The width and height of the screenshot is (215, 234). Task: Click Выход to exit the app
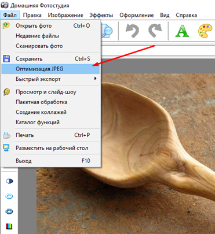50,161
